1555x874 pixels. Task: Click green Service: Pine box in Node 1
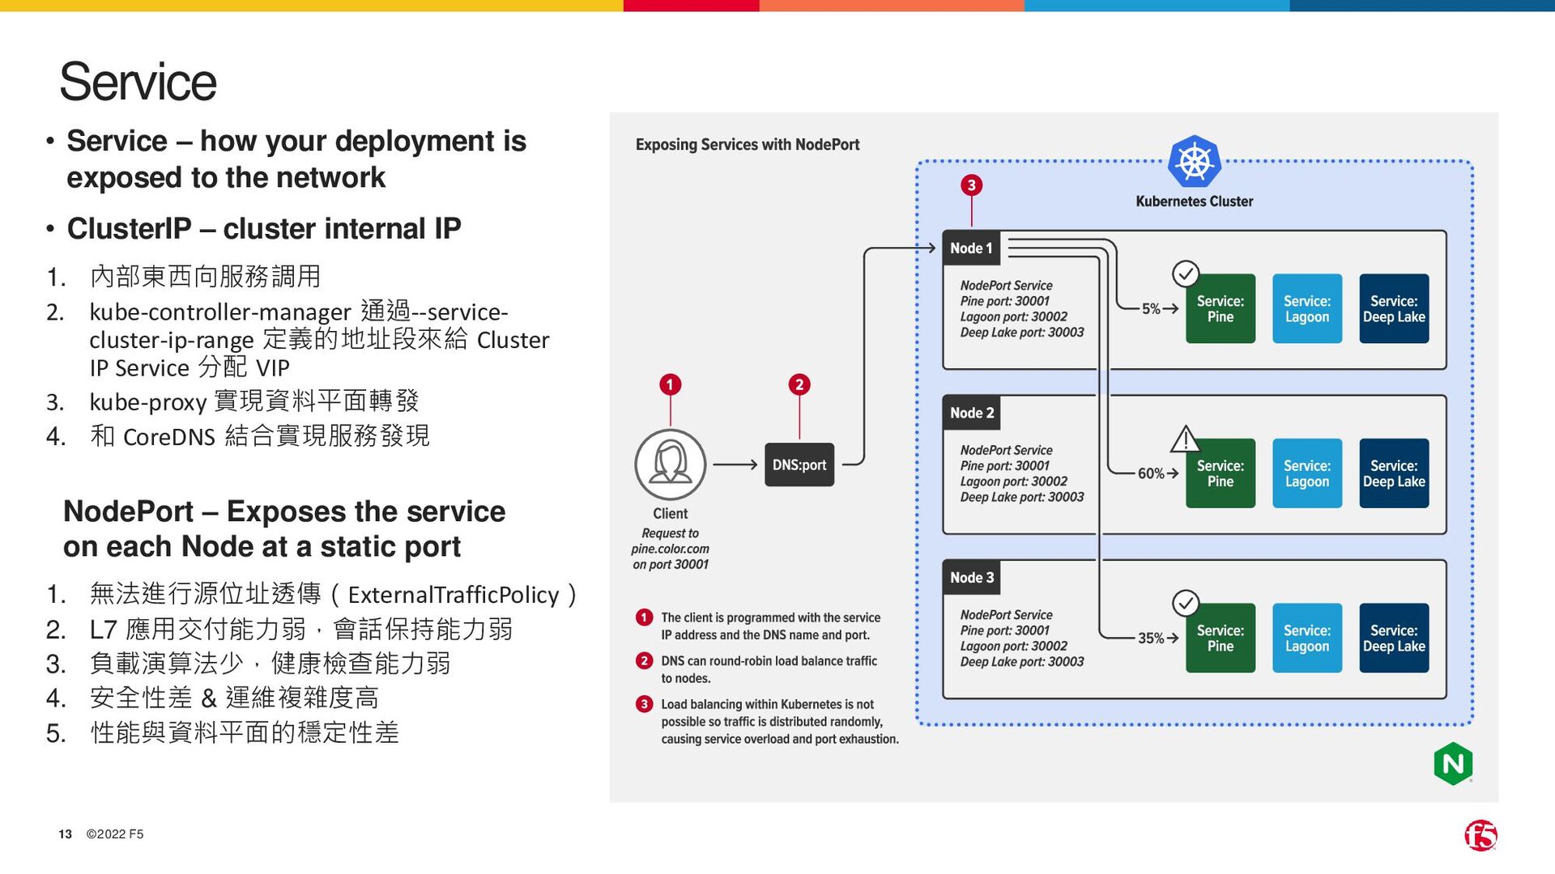pos(1220,309)
